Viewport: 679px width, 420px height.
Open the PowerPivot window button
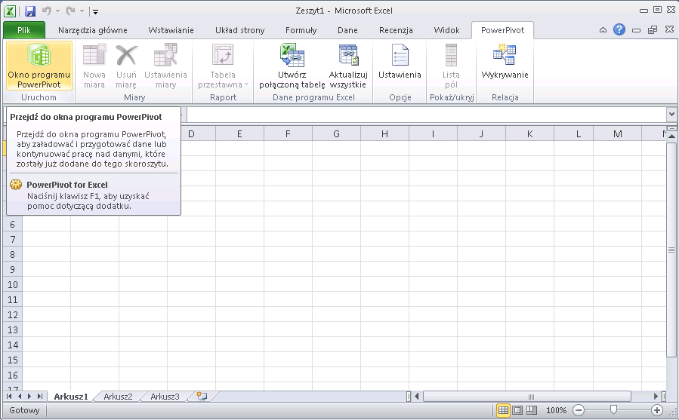[x=39, y=66]
